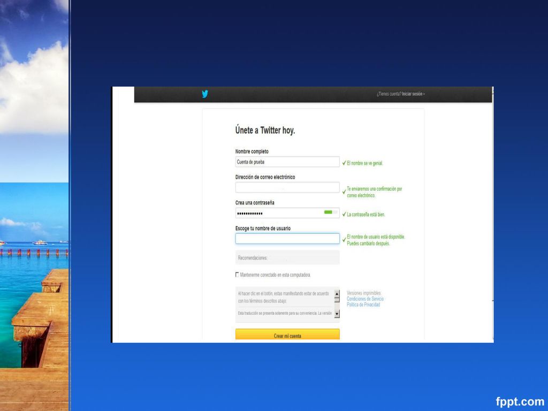Click the text Te enviaremos una confirmación
This screenshot has width=548, height=411.
(374, 189)
